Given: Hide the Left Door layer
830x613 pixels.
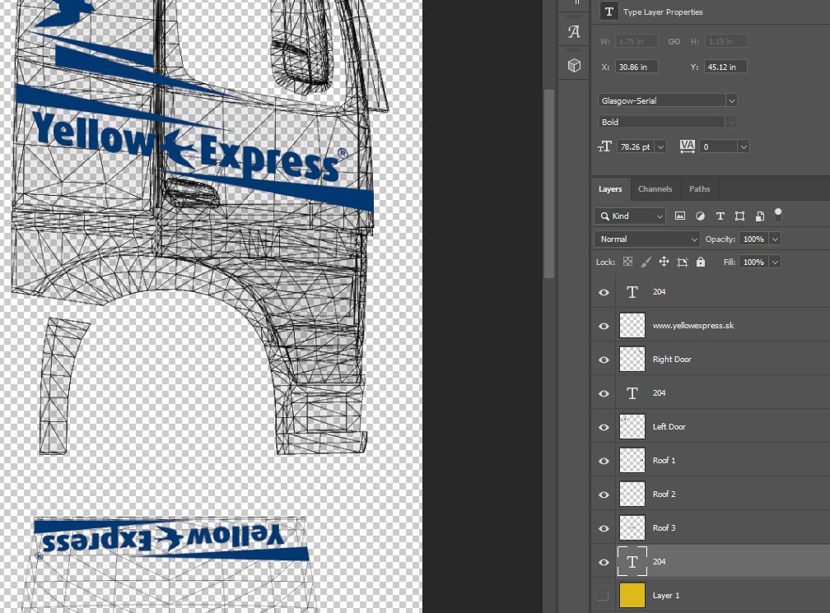Looking at the screenshot, I should point(604,427).
